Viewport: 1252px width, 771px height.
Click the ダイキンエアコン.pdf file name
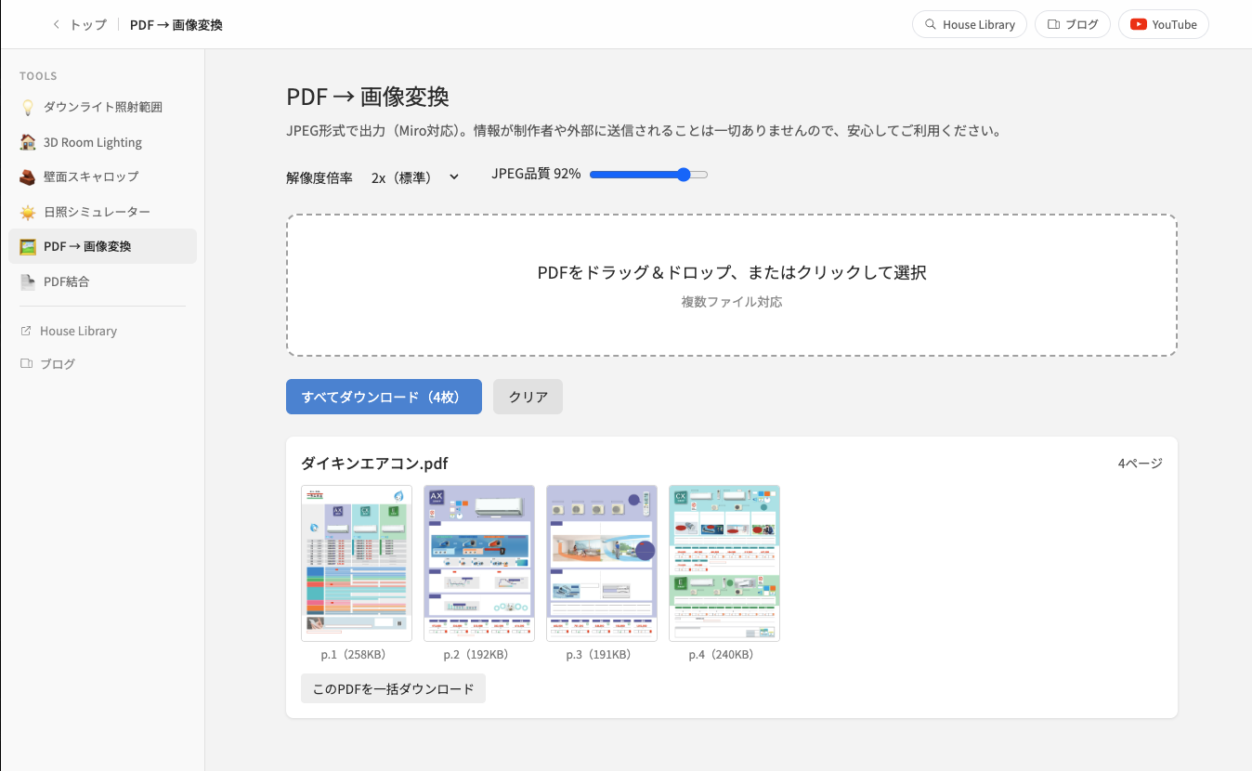(x=374, y=464)
